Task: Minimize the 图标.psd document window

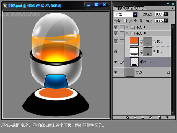Action: pos(89,5)
